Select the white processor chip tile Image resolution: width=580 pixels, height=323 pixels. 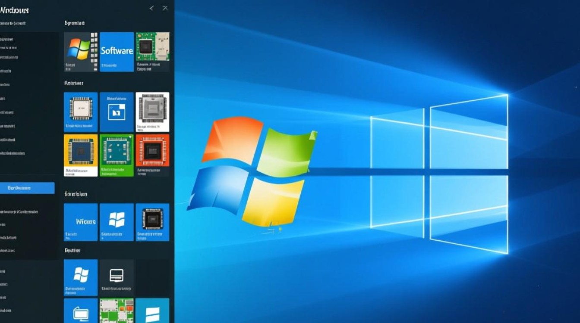pyautogui.click(x=152, y=111)
